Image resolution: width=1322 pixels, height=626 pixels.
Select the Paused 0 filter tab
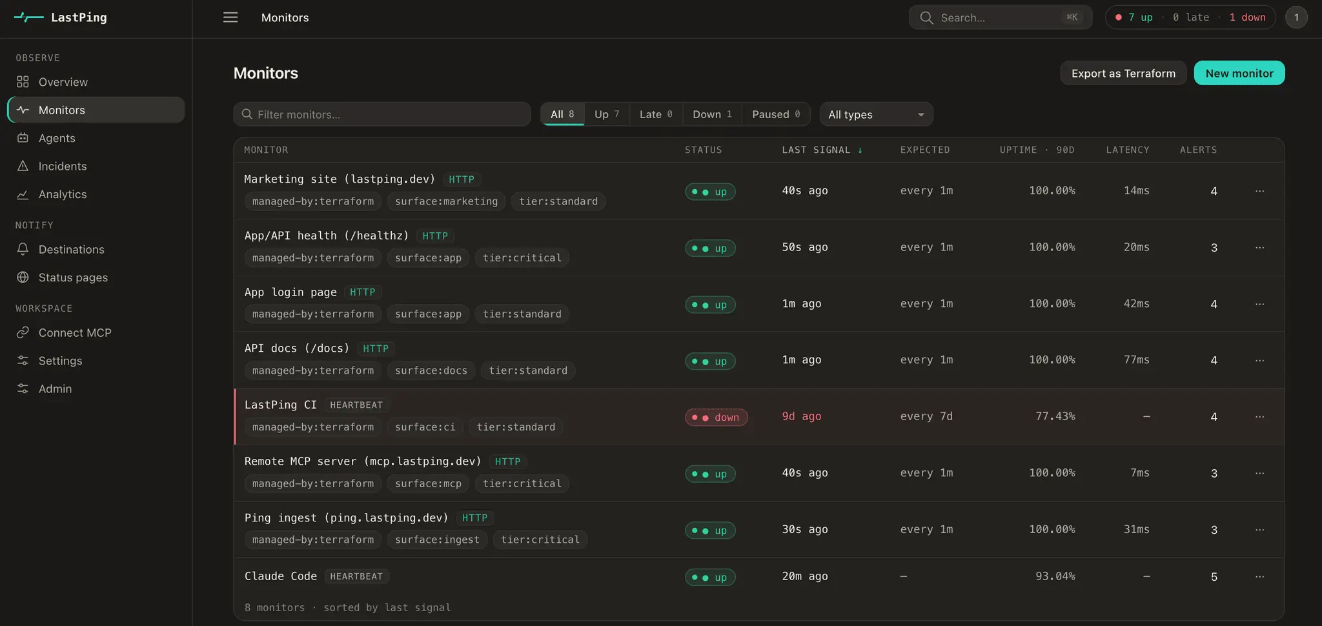pos(776,114)
